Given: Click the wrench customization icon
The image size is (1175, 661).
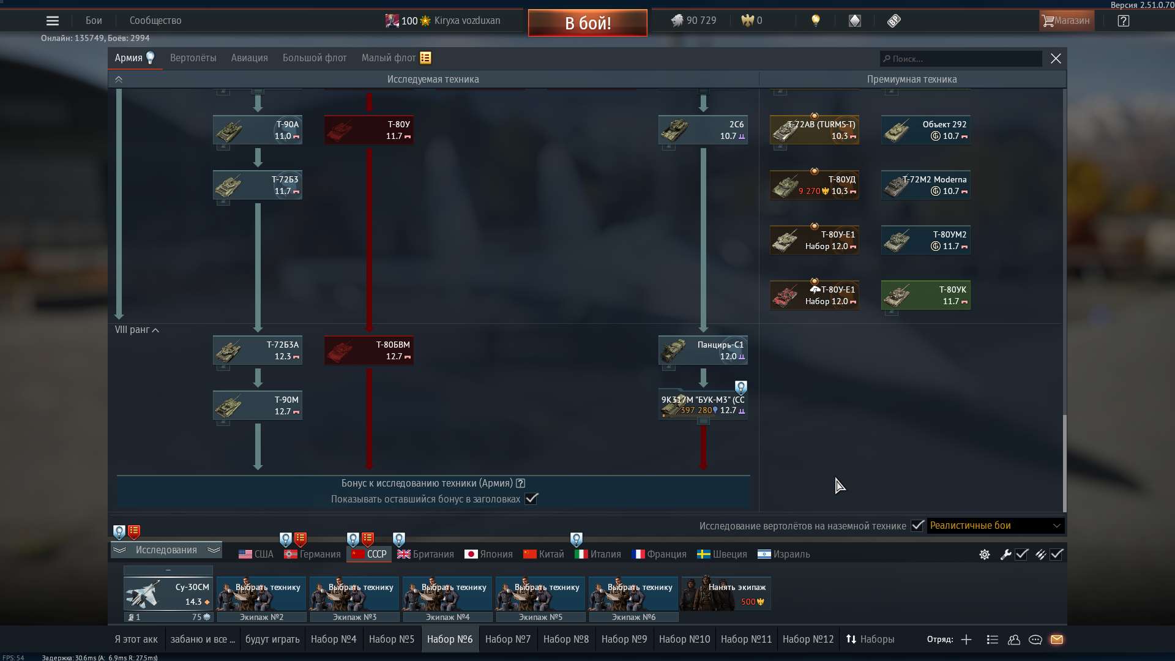Looking at the screenshot, I should point(1006,555).
